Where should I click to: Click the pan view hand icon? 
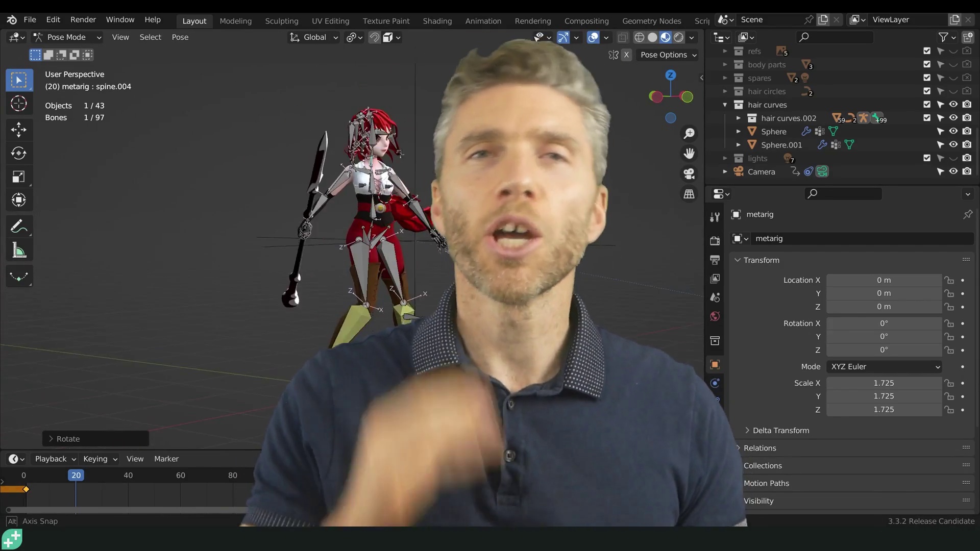pyautogui.click(x=689, y=154)
